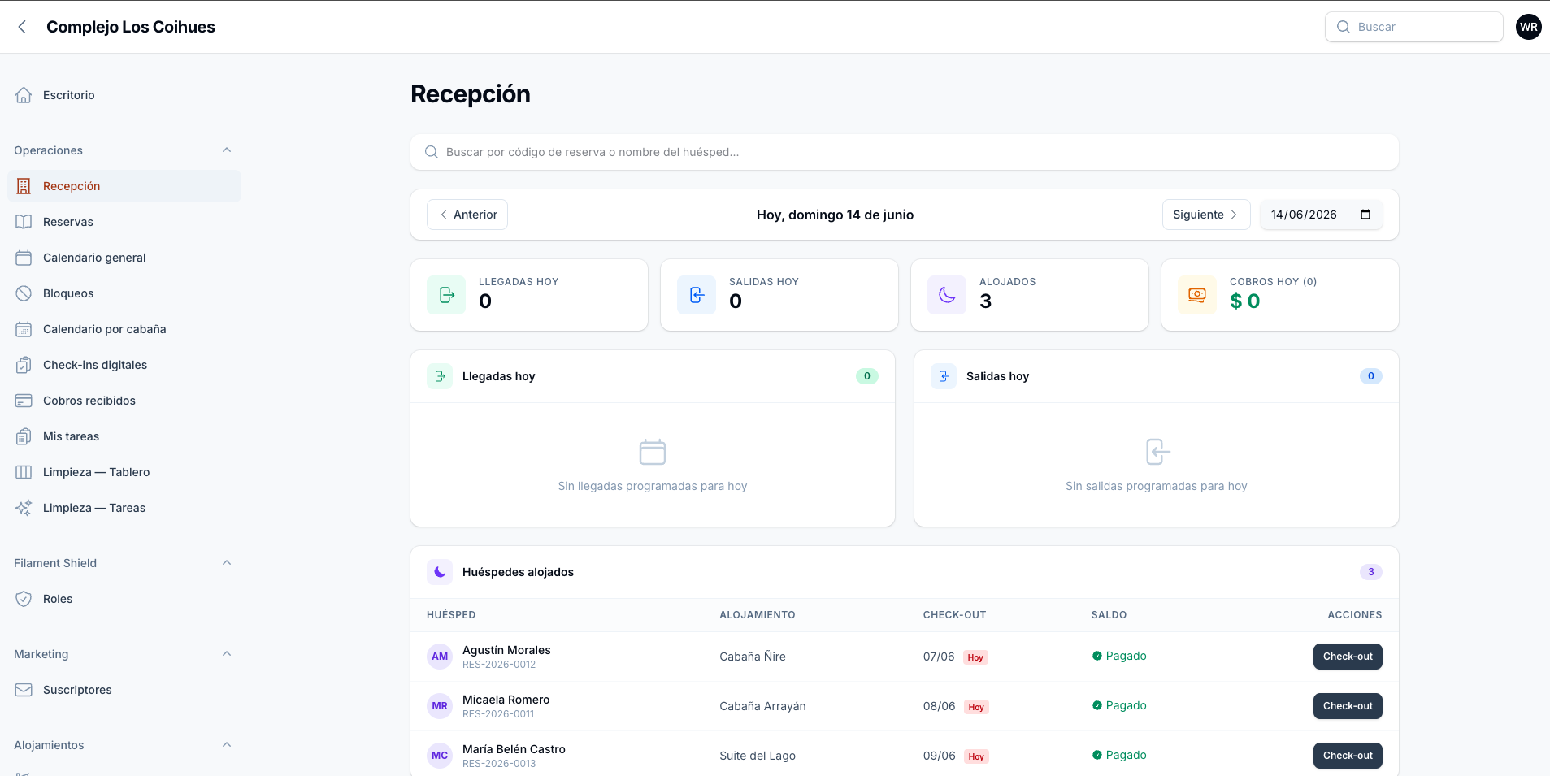Click the Siguiente day button
1550x776 pixels.
click(1206, 215)
